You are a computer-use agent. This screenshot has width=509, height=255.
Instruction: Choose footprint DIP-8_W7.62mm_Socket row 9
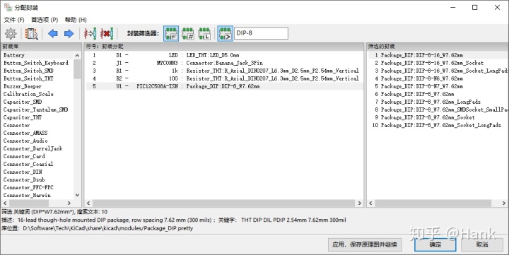pos(438,117)
